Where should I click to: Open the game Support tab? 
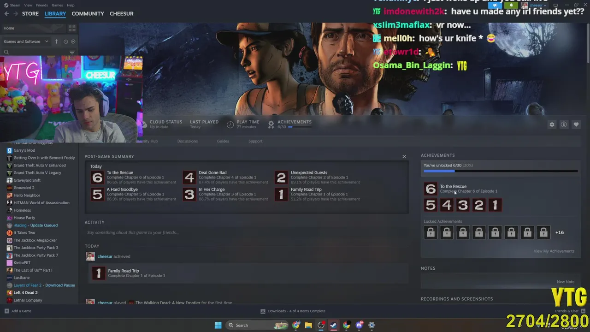click(255, 141)
